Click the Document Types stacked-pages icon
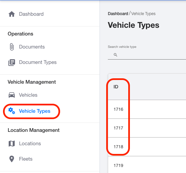Image resolution: width=186 pixels, height=173 pixels. (12, 63)
